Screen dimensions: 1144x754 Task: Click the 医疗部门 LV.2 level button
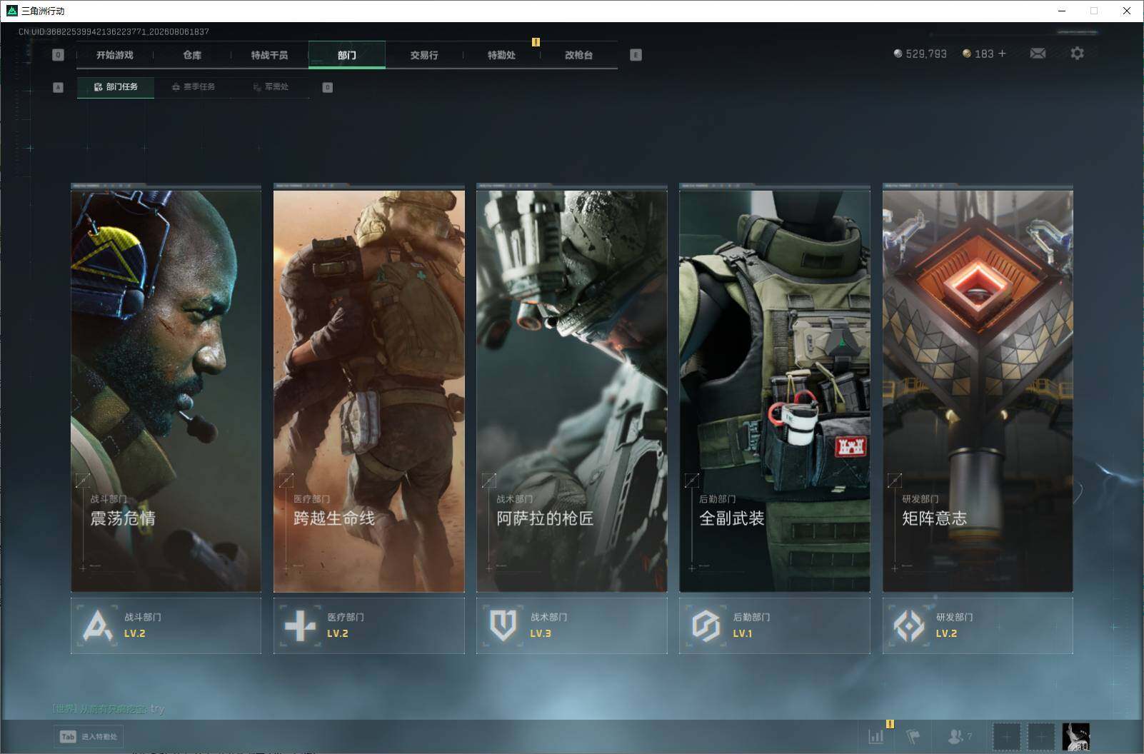pyautogui.click(x=368, y=625)
